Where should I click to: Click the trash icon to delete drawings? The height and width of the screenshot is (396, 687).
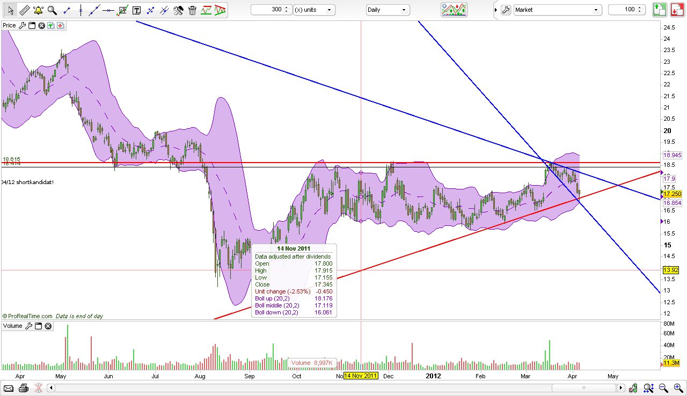[x=192, y=9]
